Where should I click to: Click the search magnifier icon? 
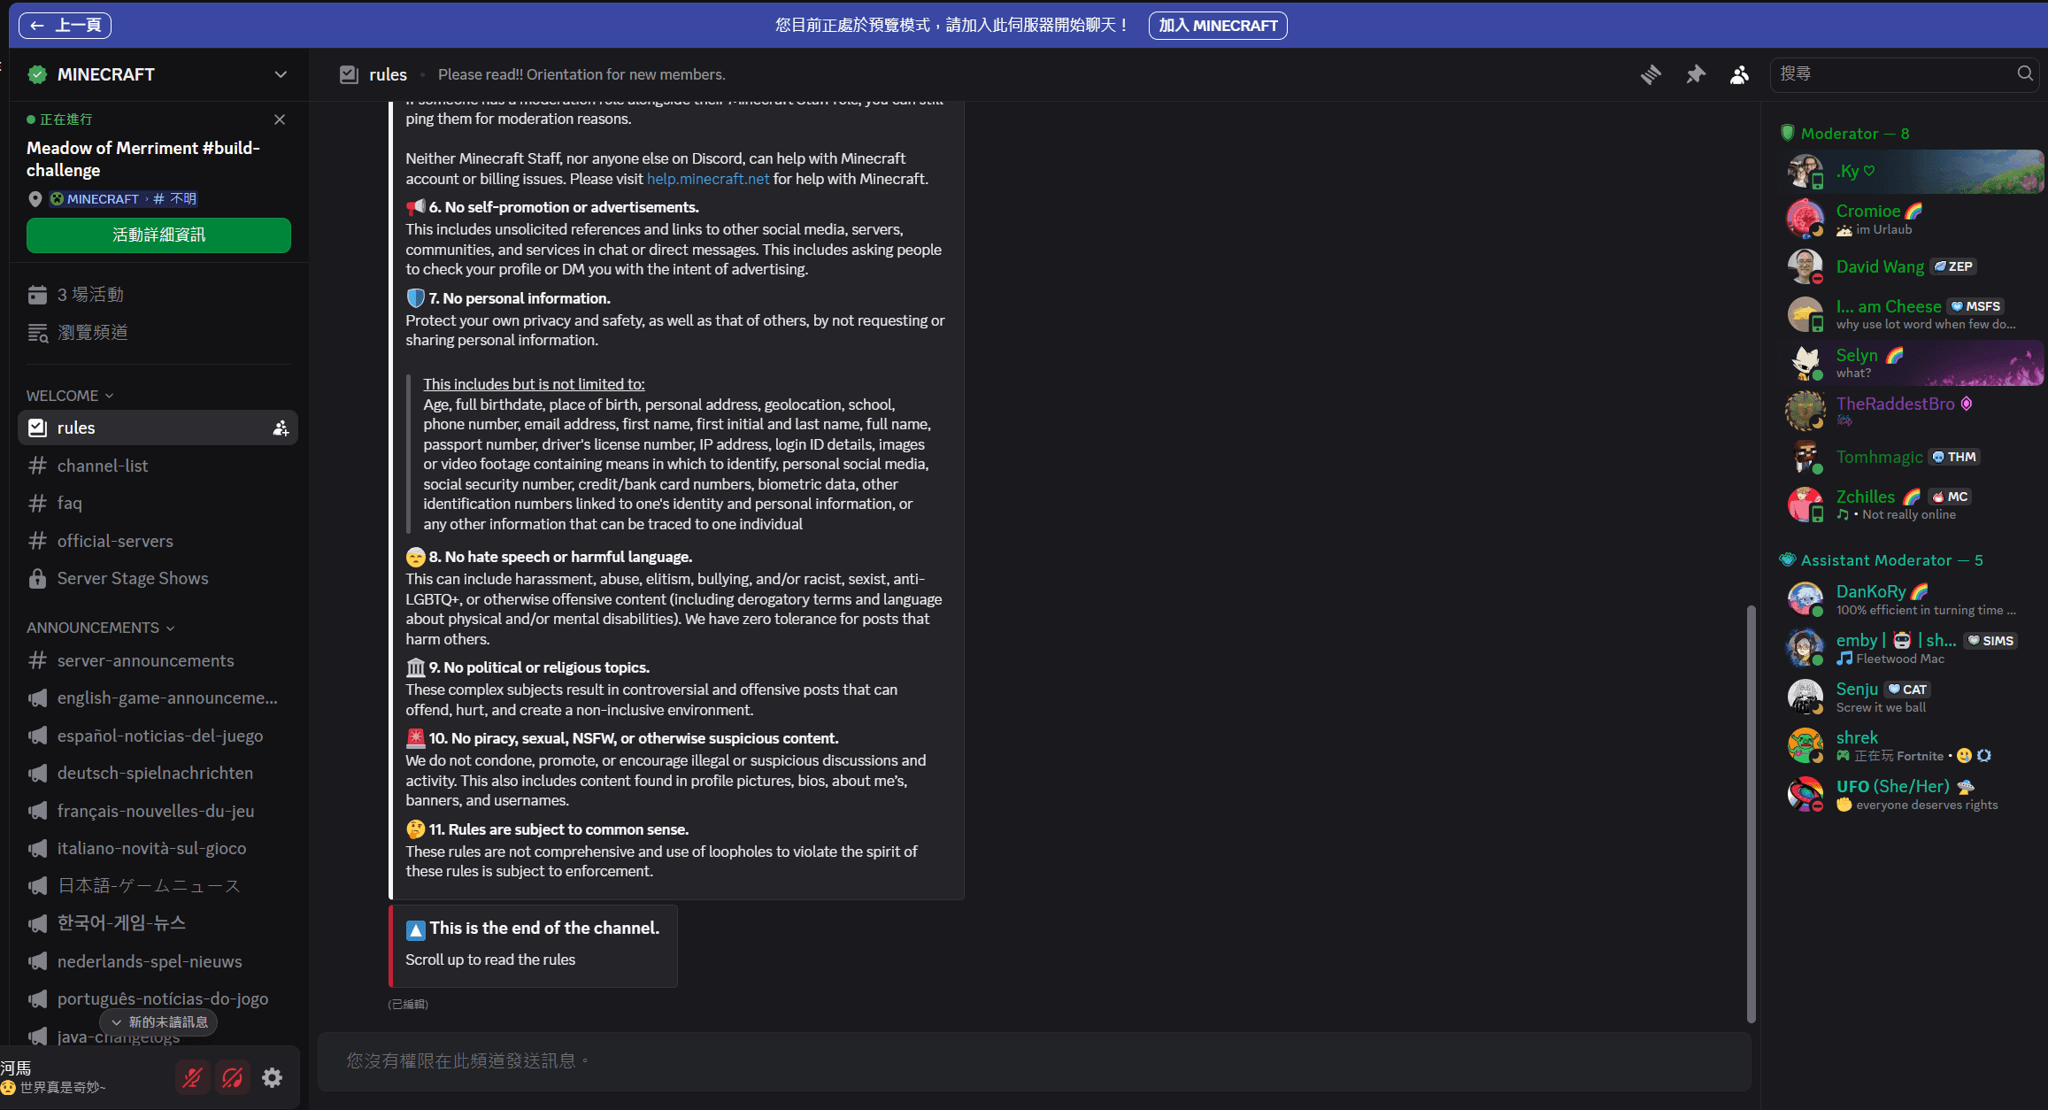tap(2025, 73)
